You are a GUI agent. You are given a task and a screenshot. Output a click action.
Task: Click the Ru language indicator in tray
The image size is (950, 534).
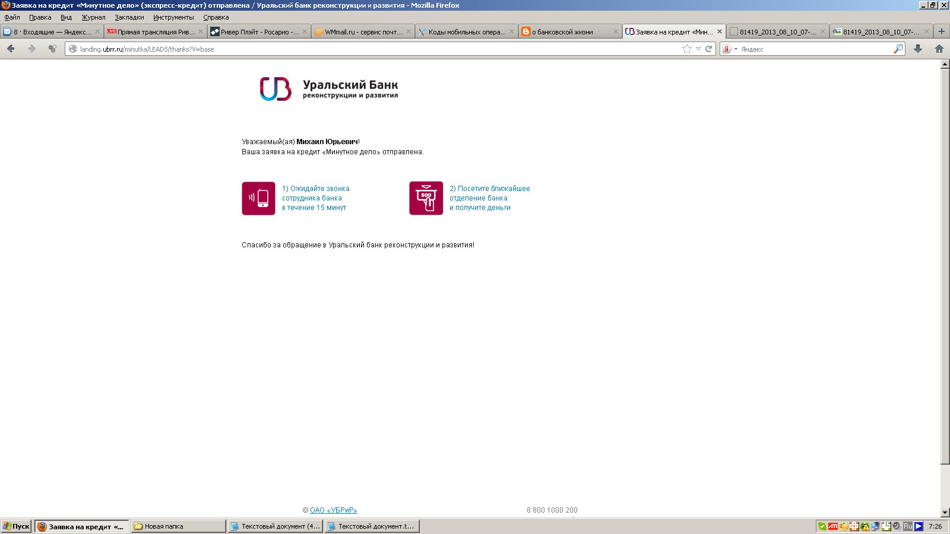tap(907, 526)
